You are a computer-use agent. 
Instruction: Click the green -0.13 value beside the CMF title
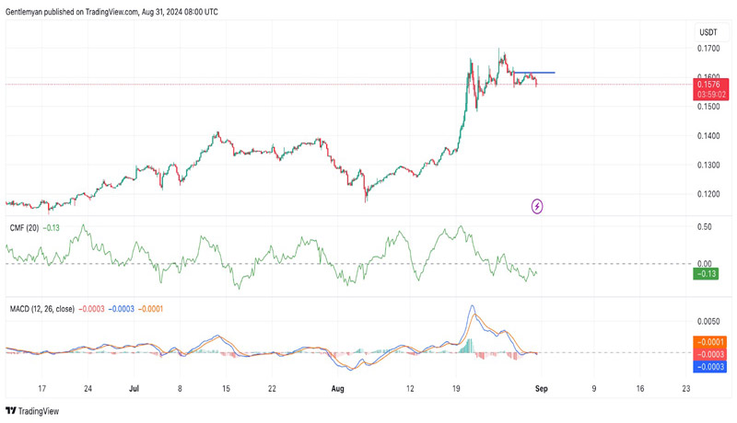(52, 228)
